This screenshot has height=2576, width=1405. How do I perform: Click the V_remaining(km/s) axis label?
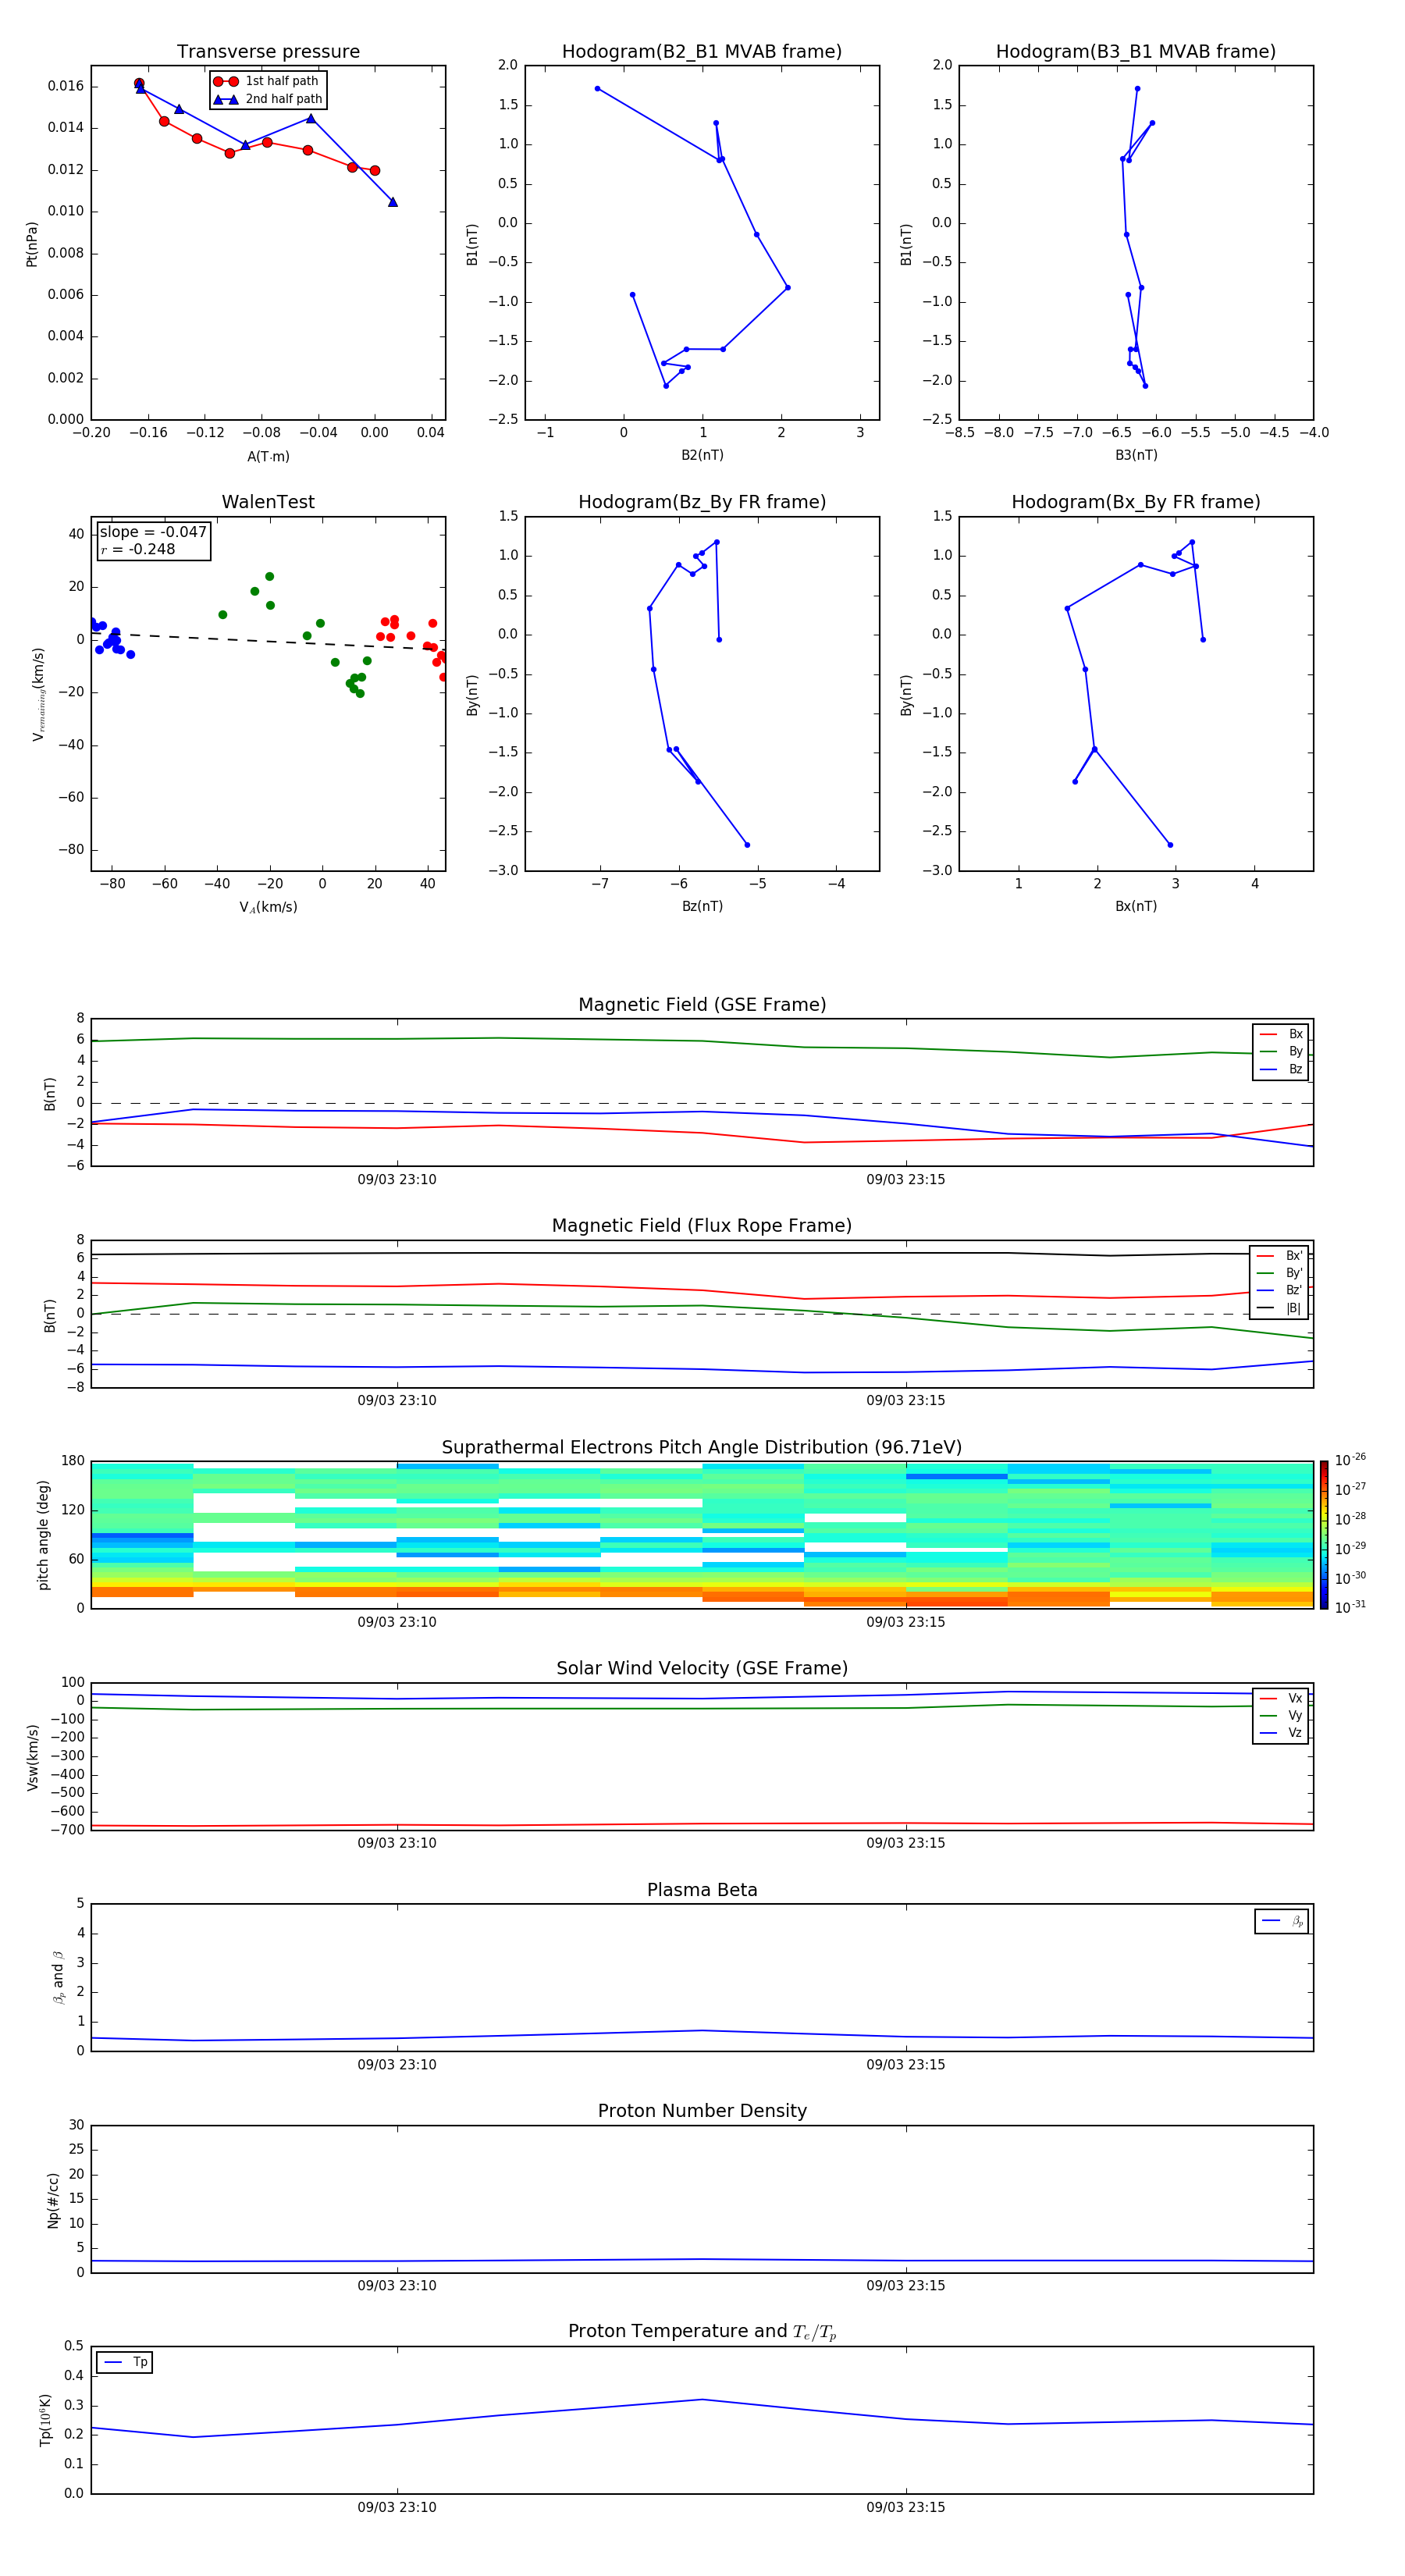tap(38, 694)
